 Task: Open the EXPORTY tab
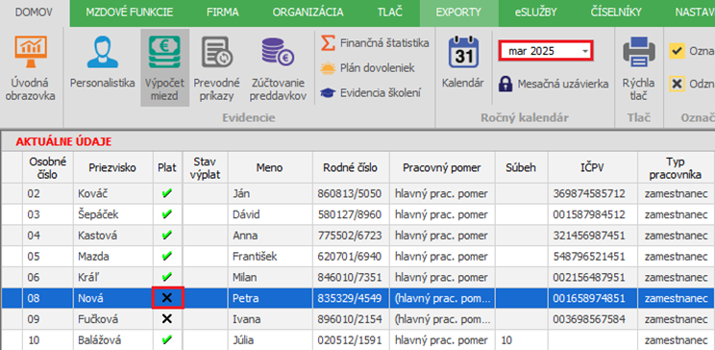[458, 12]
